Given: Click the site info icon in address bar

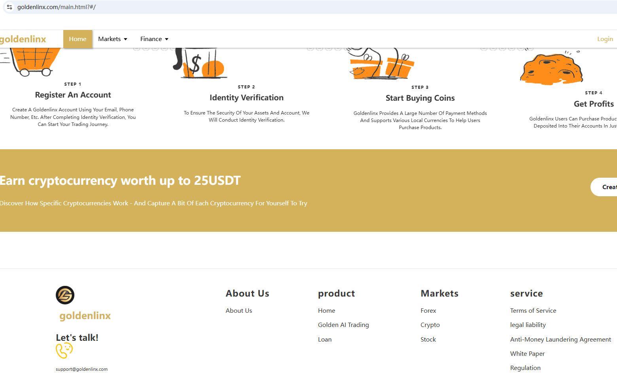Looking at the screenshot, I should (9, 7).
